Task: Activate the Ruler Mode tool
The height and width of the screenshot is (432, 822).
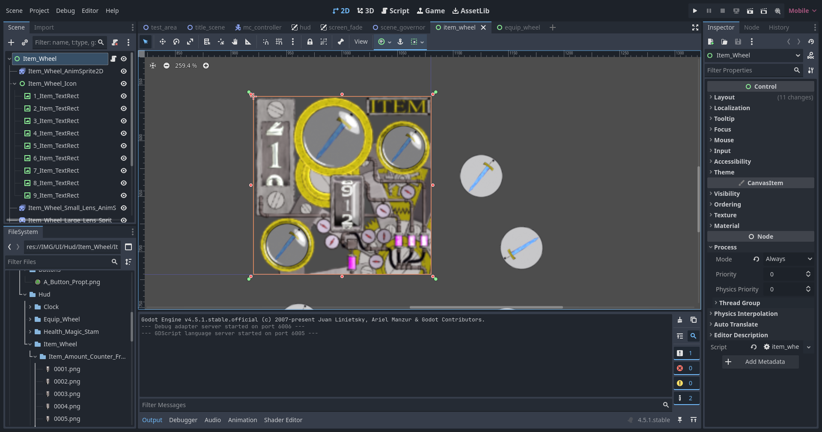Action: pyautogui.click(x=248, y=42)
